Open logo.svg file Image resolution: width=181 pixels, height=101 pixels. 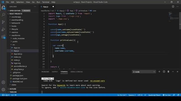coord(23,63)
